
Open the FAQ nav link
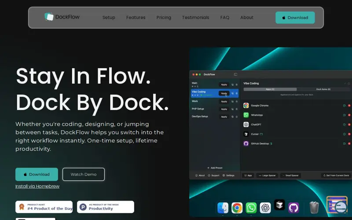click(225, 18)
